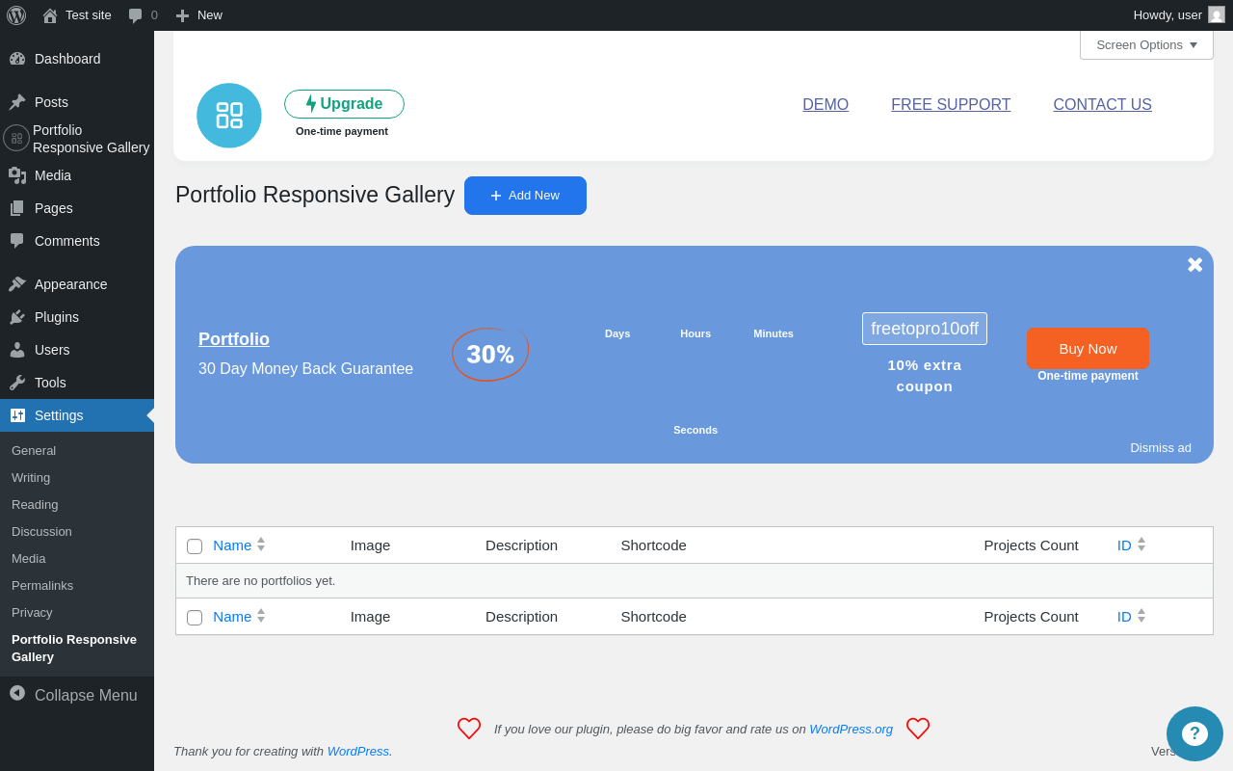This screenshot has height=771, width=1233.
Task: Click the Test site home icon
Action: pyautogui.click(x=50, y=15)
